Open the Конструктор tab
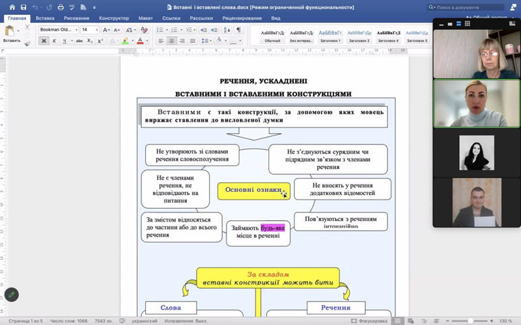The height and width of the screenshot is (325, 521). point(113,18)
